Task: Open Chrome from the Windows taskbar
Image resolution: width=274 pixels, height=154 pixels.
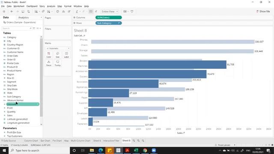Action: coord(145,150)
